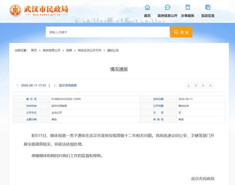This screenshot has height=185, width=235.
Task: Open 其他主动公开文件 breadcrumb link
Action: (x=89, y=50)
